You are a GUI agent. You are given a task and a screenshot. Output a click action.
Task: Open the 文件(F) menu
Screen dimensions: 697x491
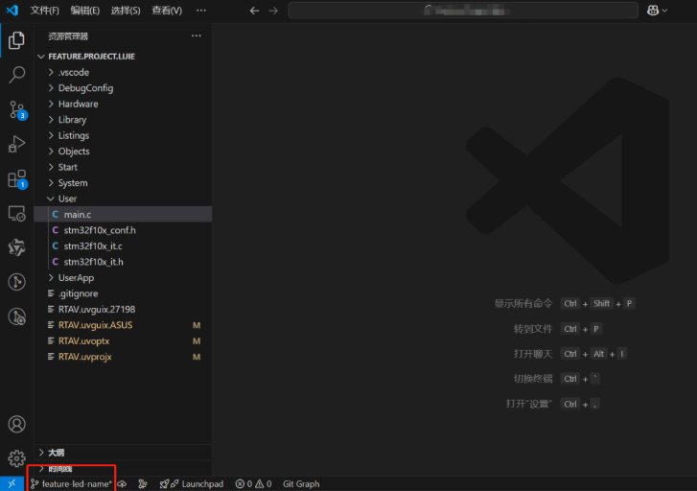tap(44, 11)
